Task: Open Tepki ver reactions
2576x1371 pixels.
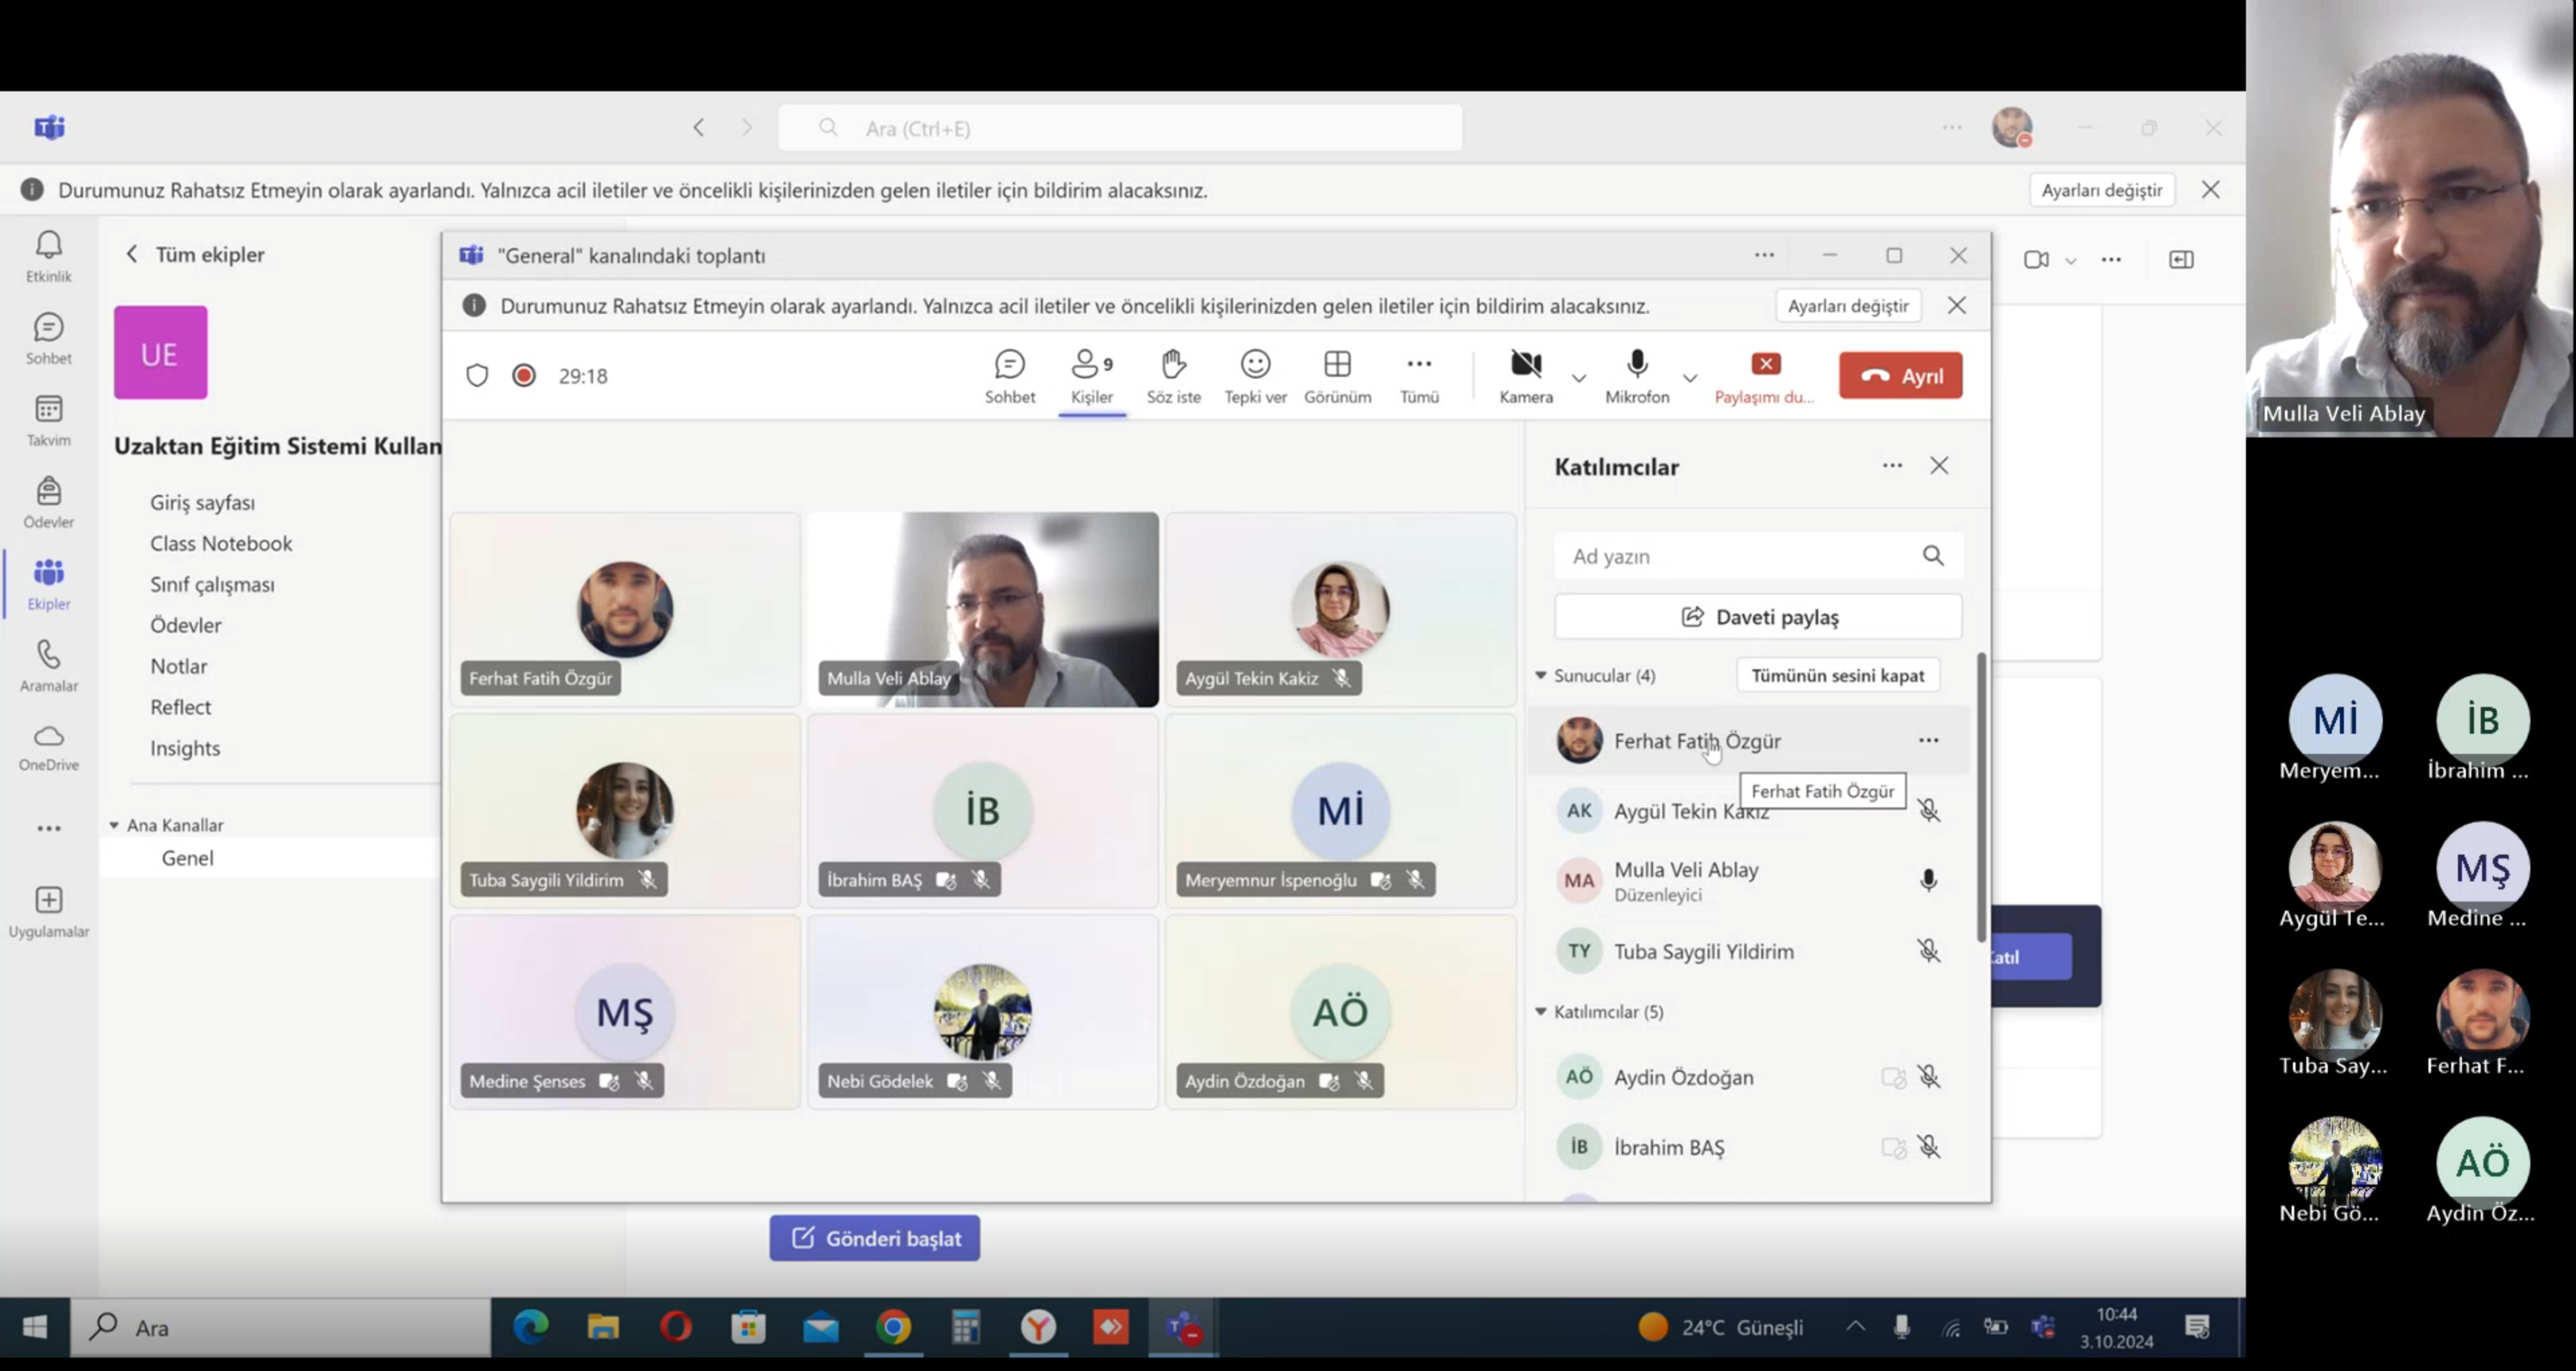Action: (x=1255, y=375)
